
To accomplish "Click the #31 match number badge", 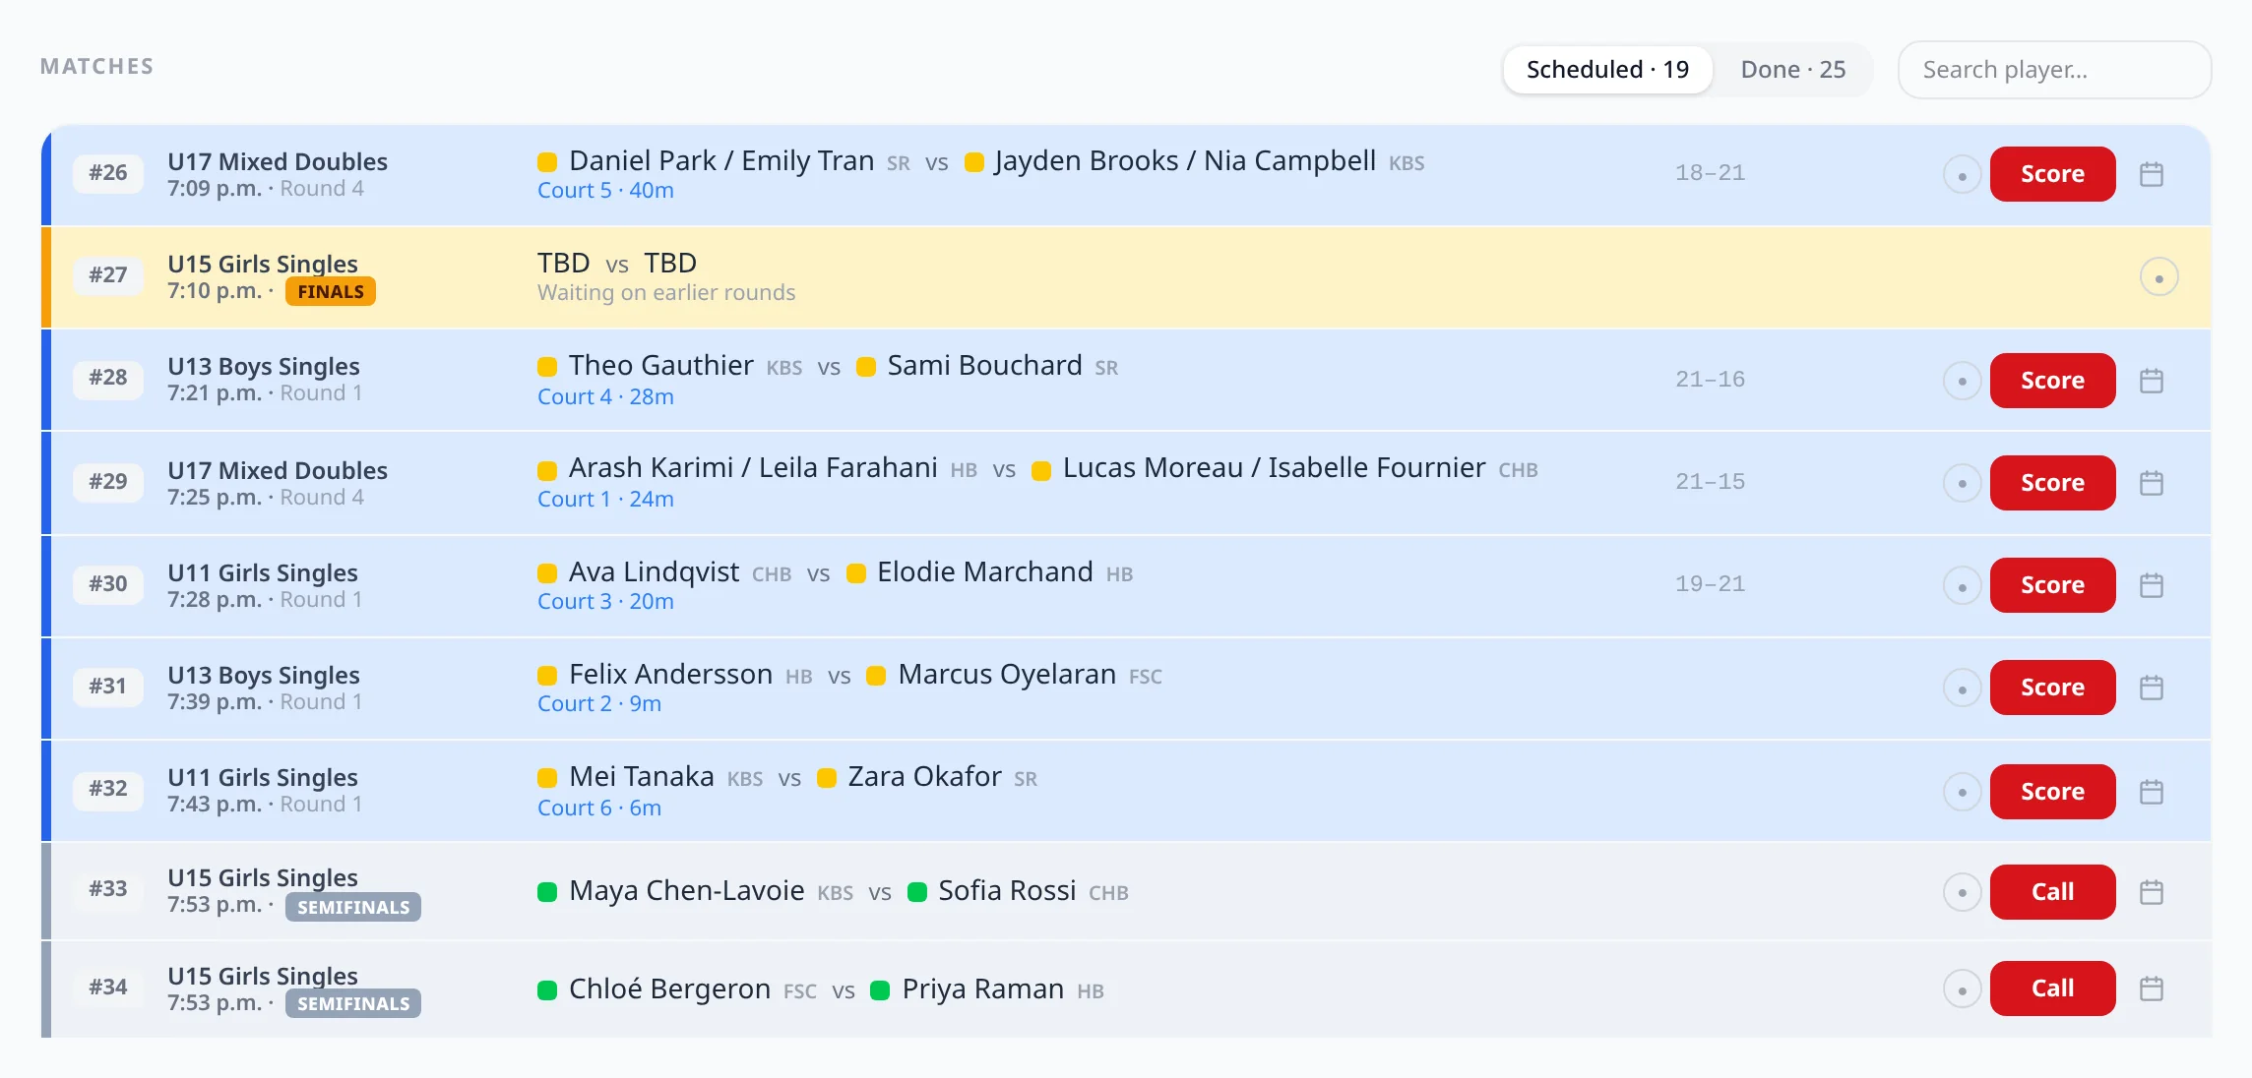I will [x=108, y=687].
